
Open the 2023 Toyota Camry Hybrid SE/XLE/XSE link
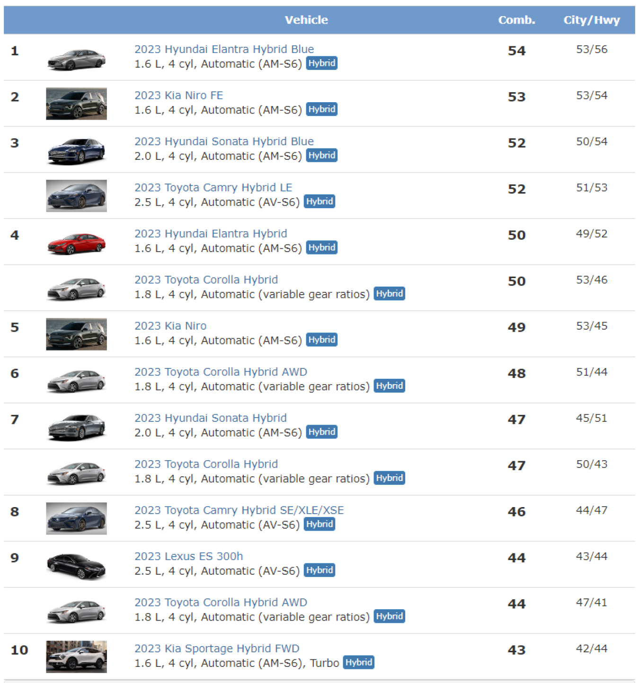[x=239, y=510]
